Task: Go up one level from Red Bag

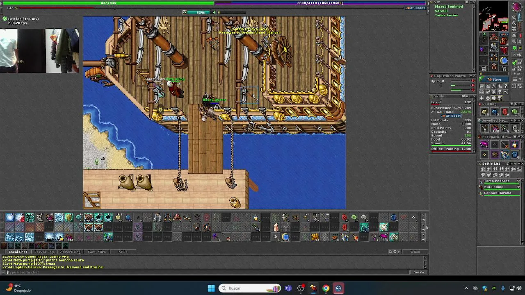Action: tap(516, 104)
